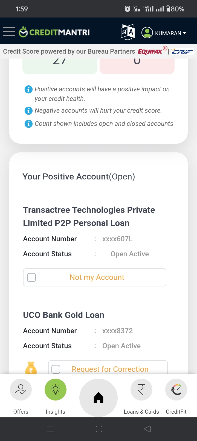The width and height of the screenshot is (197, 441).
Task: Tap the CreditMantri logo
Action: [54, 32]
